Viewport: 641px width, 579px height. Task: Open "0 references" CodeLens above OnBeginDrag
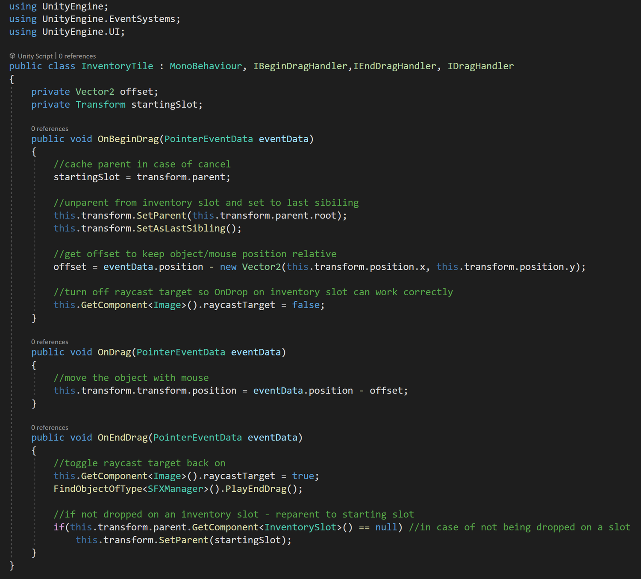(x=49, y=128)
